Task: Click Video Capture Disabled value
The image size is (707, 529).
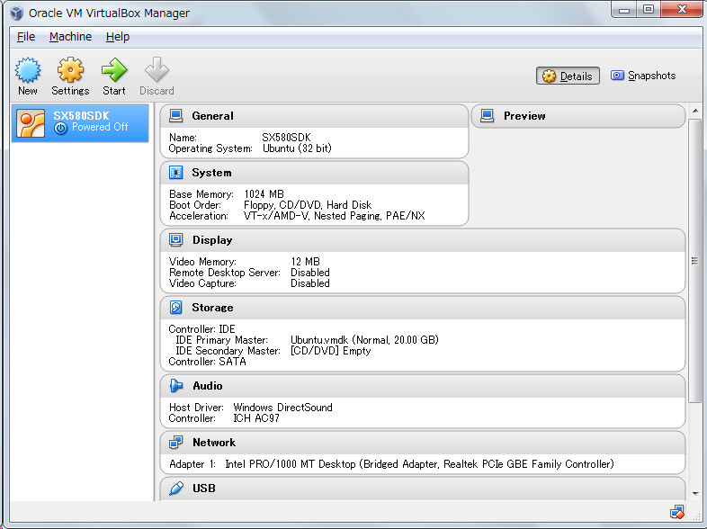Action: tap(309, 283)
